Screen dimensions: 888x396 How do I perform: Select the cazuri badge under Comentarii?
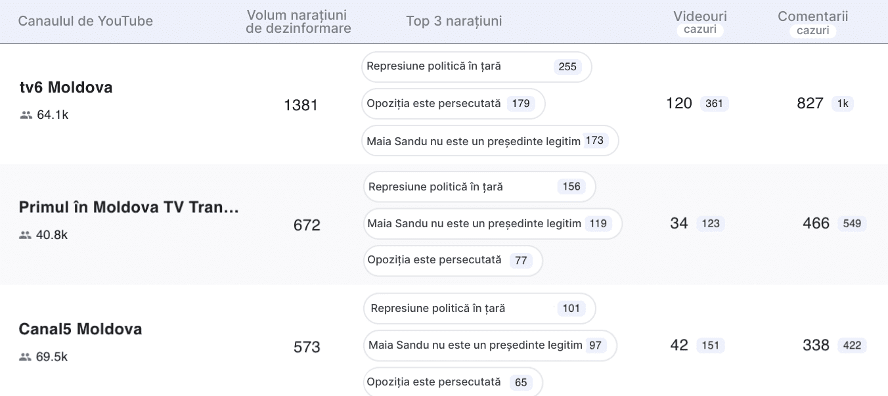pyautogui.click(x=812, y=31)
